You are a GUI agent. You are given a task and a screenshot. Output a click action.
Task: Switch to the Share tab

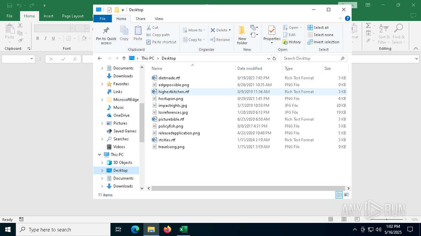tap(140, 19)
